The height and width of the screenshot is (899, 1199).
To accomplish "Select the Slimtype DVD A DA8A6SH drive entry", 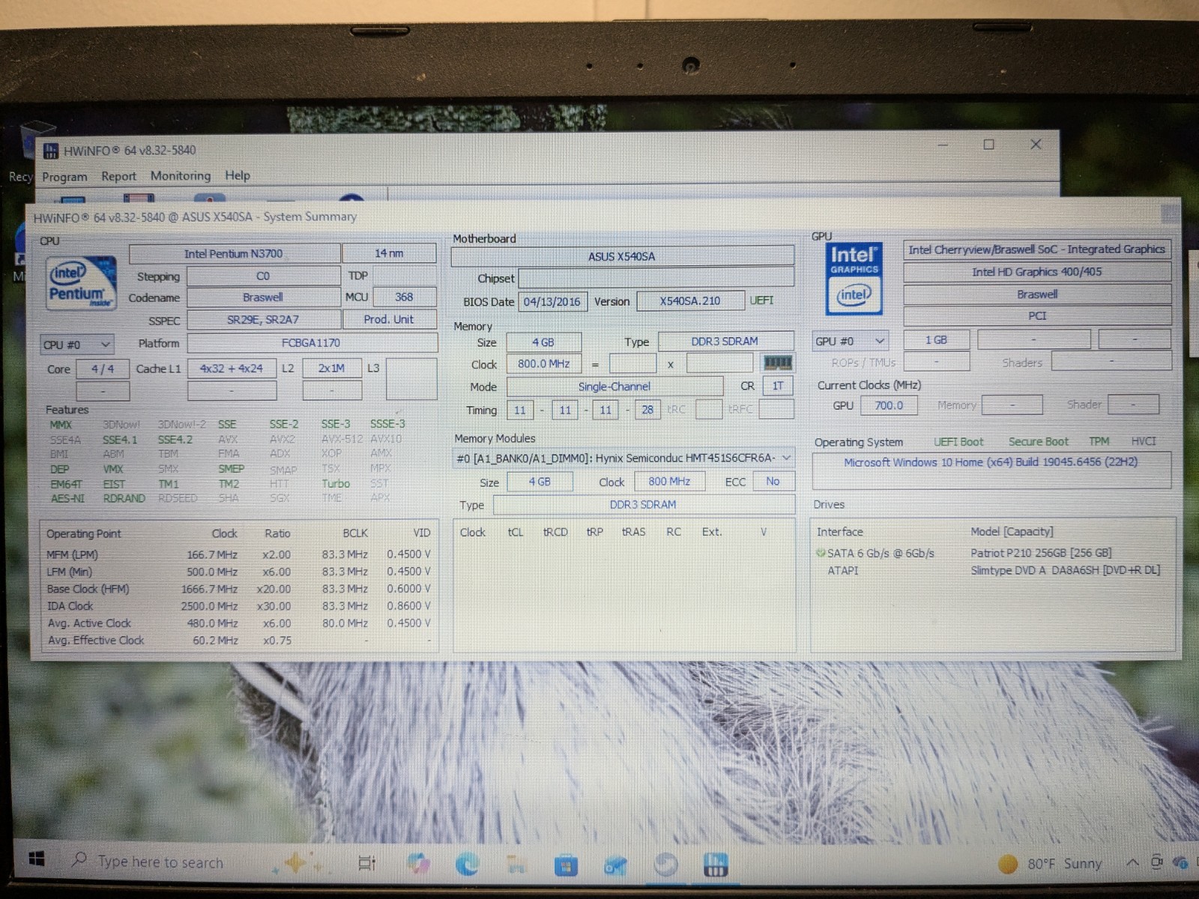I will [x=994, y=570].
